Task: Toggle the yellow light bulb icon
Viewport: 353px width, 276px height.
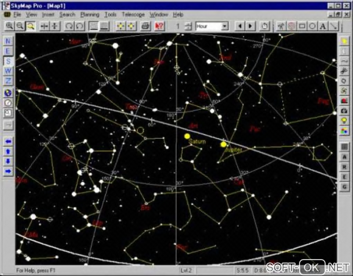Action: tap(344, 121)
